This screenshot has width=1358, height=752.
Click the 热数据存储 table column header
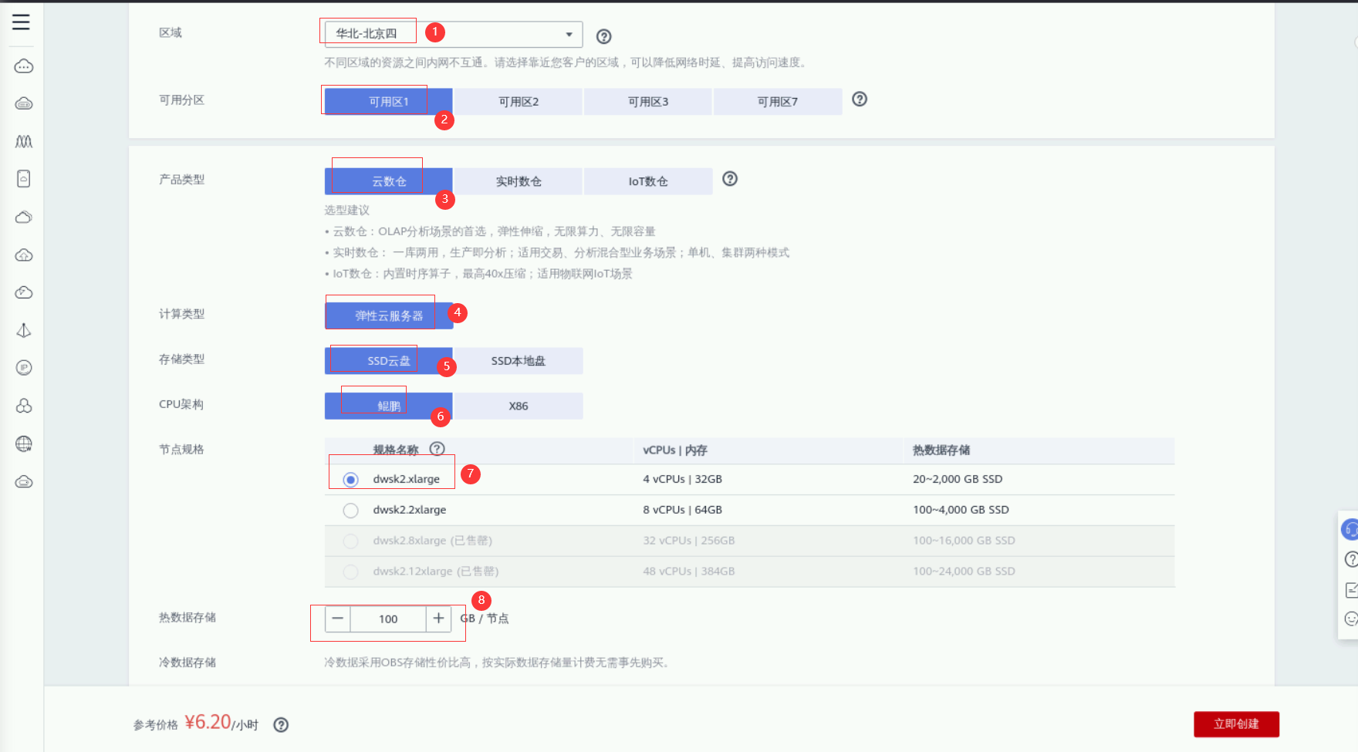(x=941, y=450)
